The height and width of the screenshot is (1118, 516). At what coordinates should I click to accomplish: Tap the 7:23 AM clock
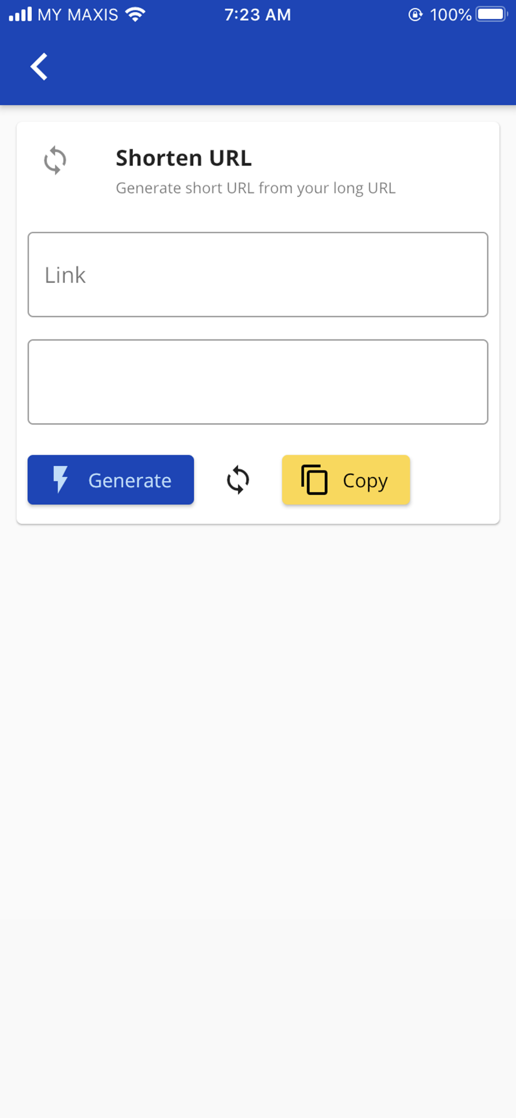258,15
